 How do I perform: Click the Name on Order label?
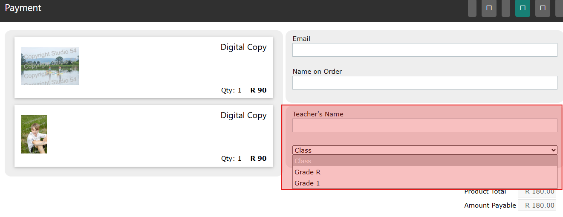coord(317,72)
